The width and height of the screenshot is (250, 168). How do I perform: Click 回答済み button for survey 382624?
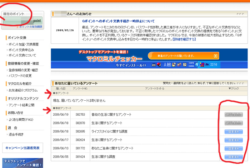tap(234, 140)
